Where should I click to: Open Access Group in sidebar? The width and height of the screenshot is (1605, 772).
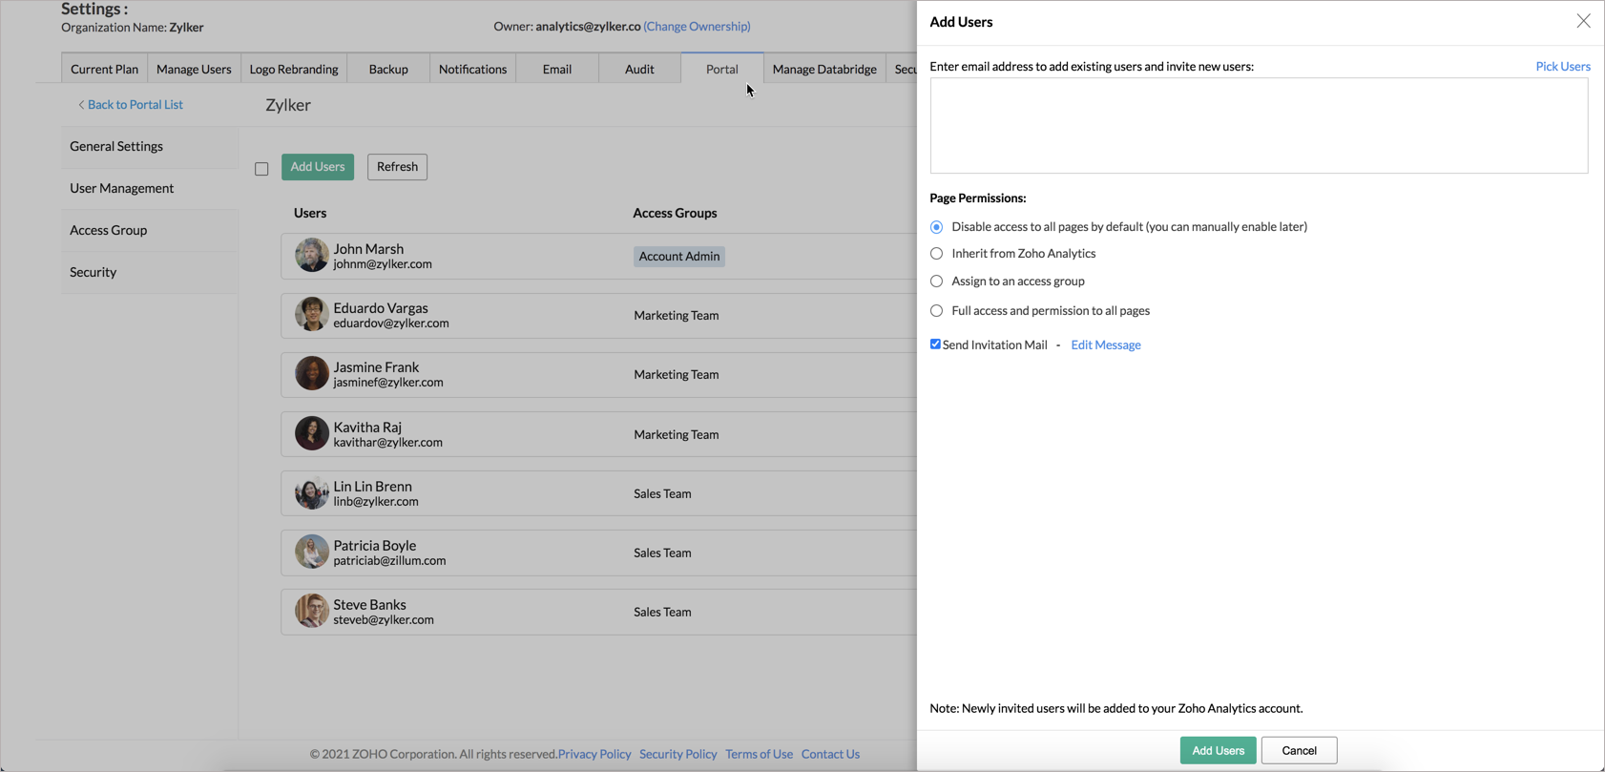click(150, 231)
